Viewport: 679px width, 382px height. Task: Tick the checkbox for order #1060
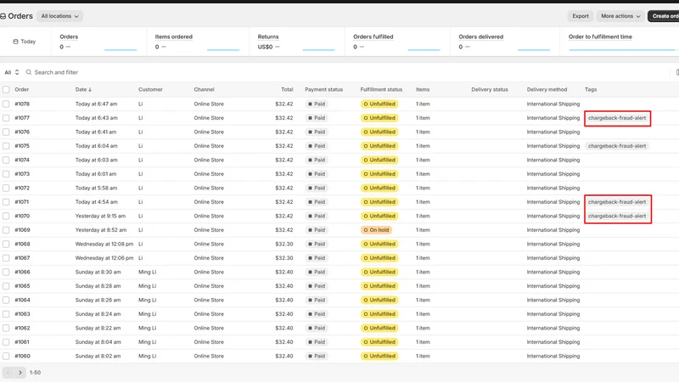6,356
